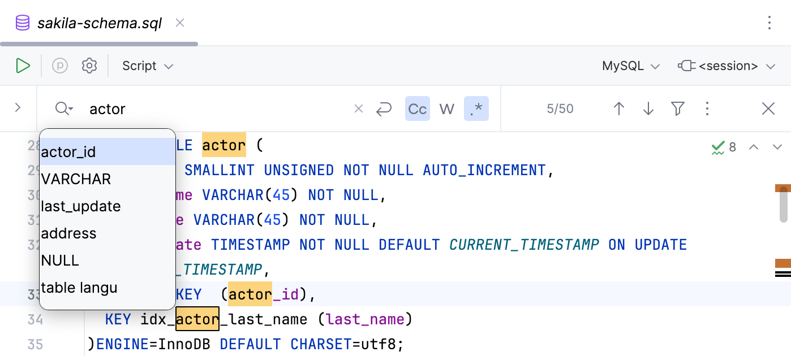791x356 pixels.
Task: Toggle whole Words option 'W'
Action: coord(447,109)
